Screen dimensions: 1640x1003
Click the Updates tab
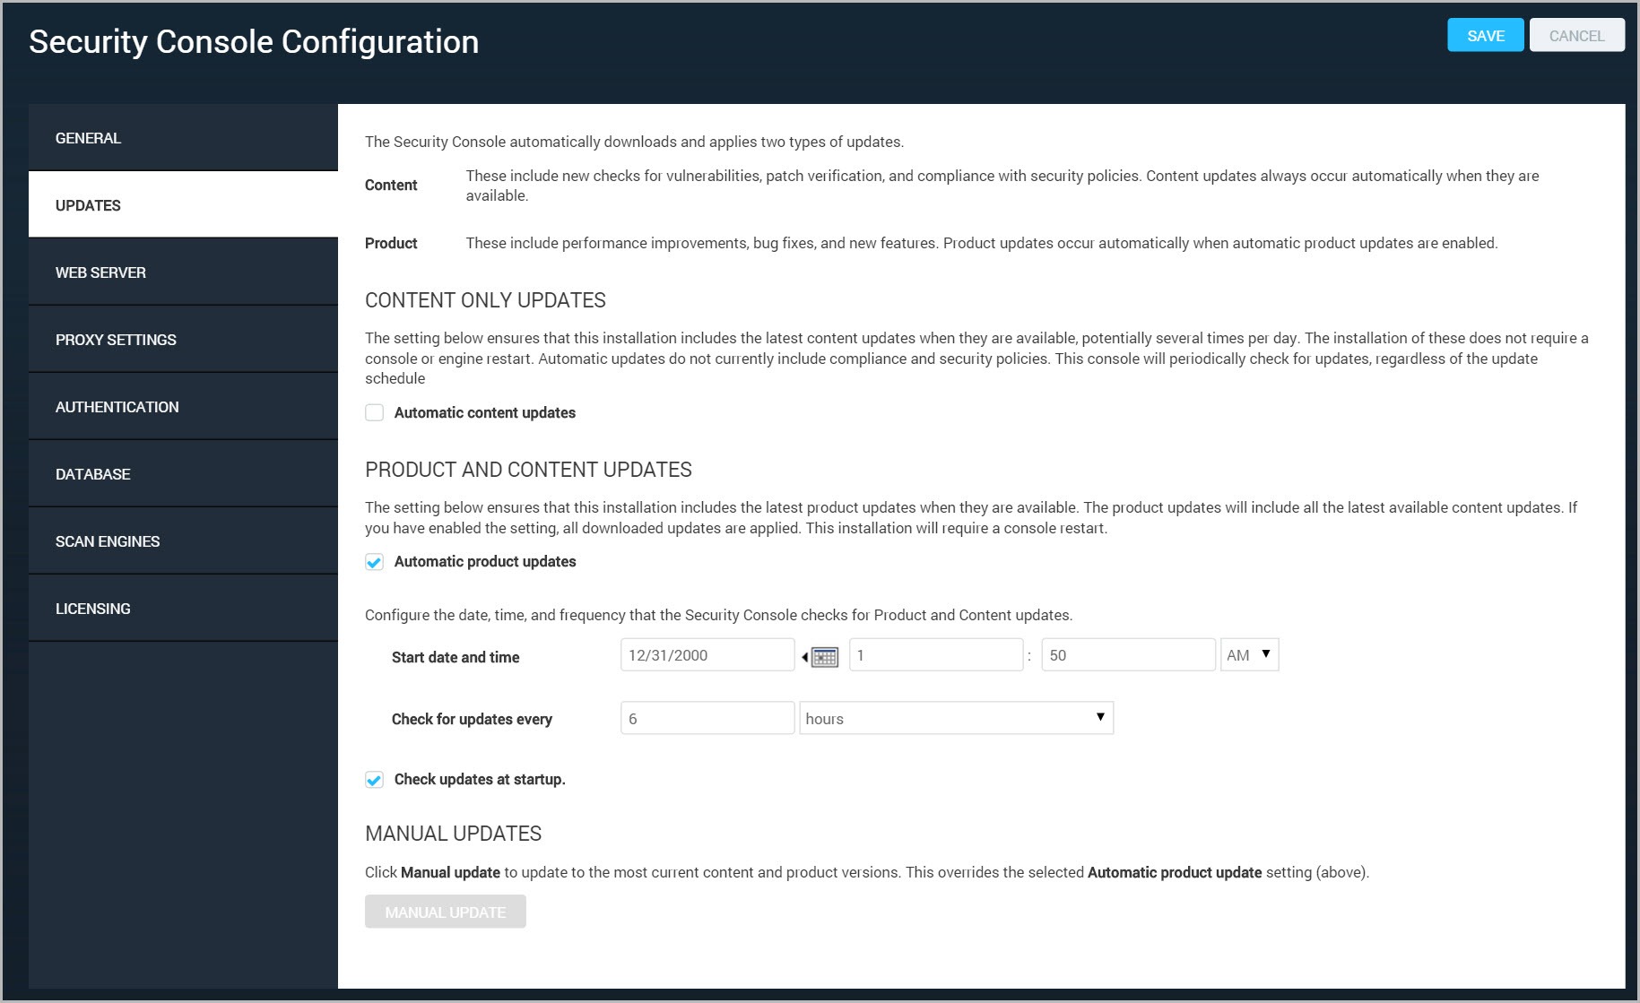[x=183, y=205]
